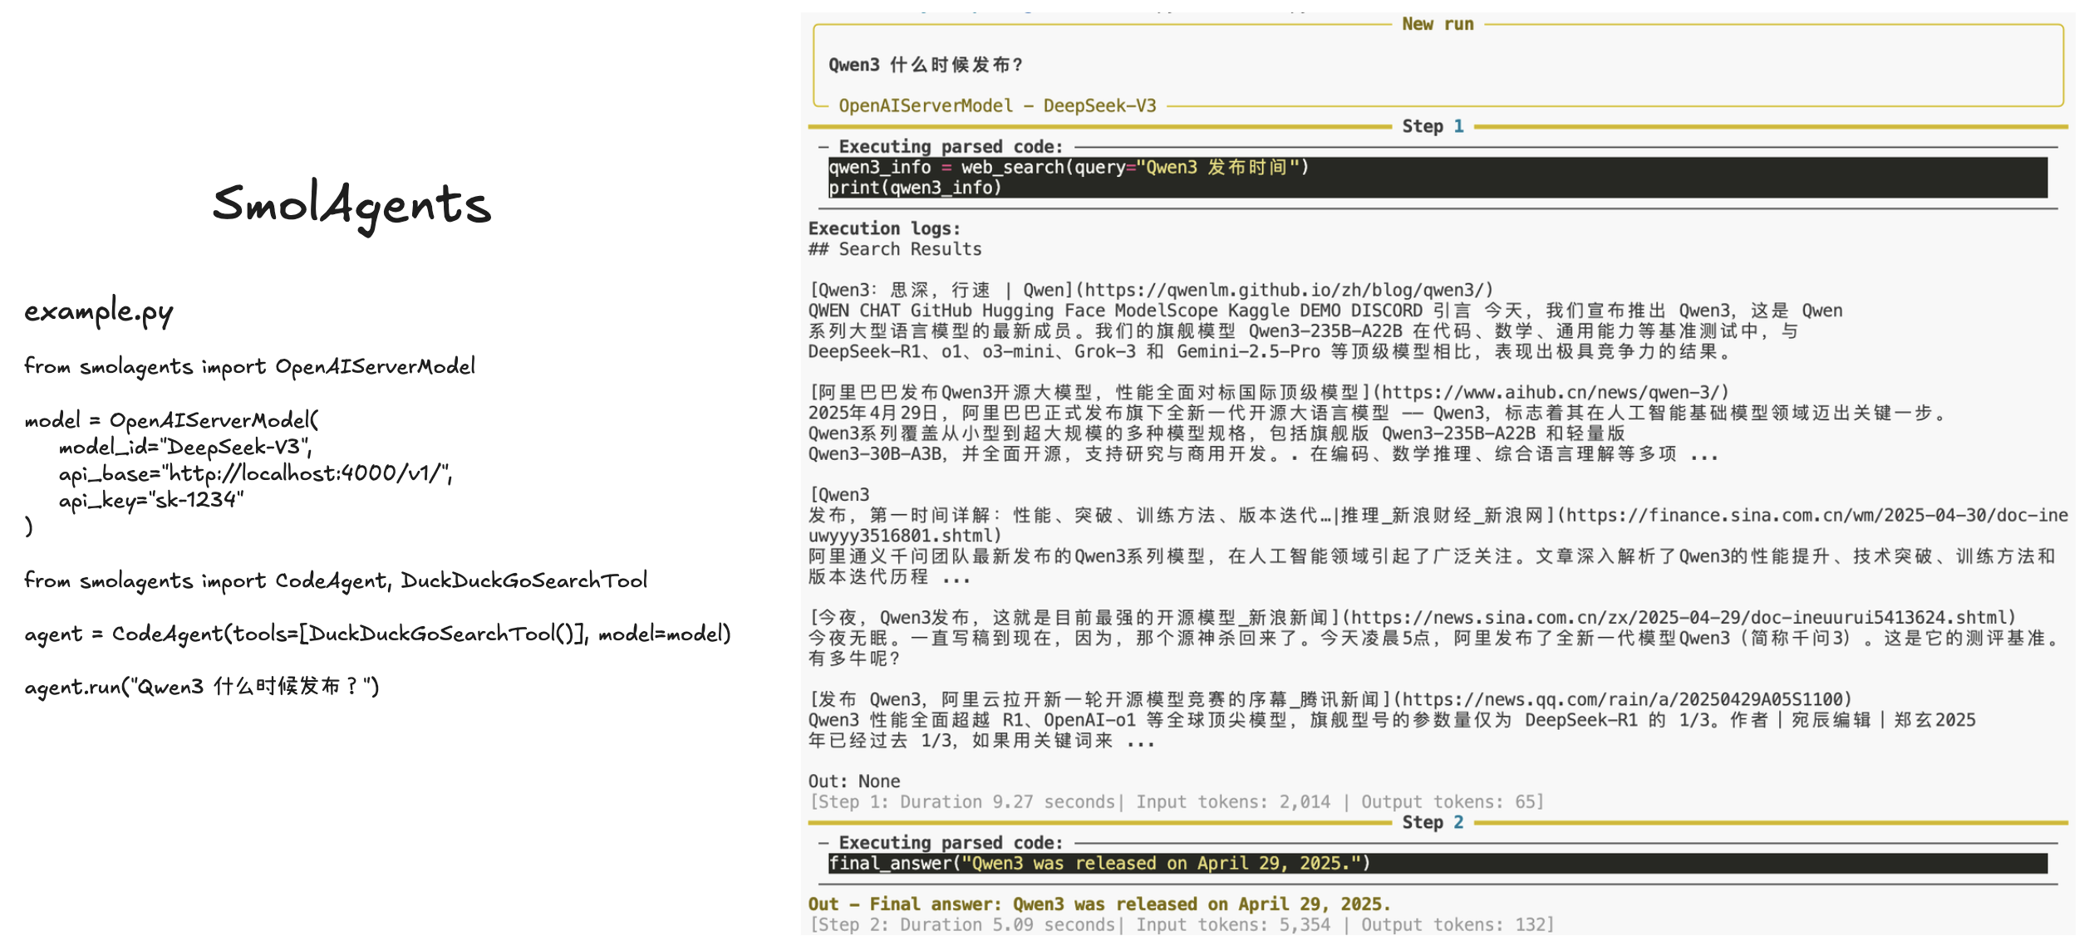Viewport: 2089px width, 950px height.
Task: Click the final_answer code line
Action: coord(1099,863)
